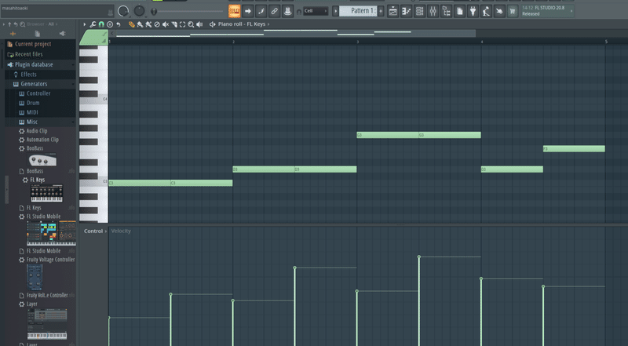This screenshot has width=628, height=346.
Task: Click the Pattern 1 name field
Action: [359, 11]
